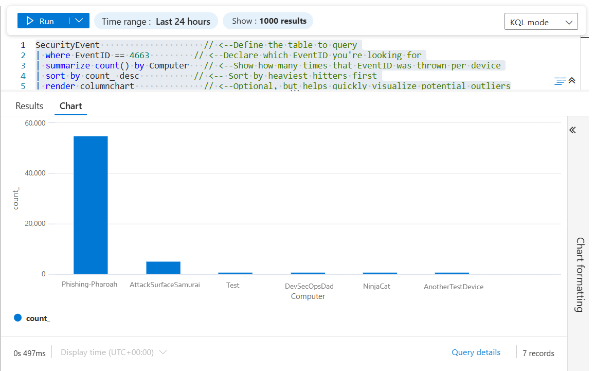
Task: Click the AttackSurfaceSamurai bar
Action: pos(163,268)
